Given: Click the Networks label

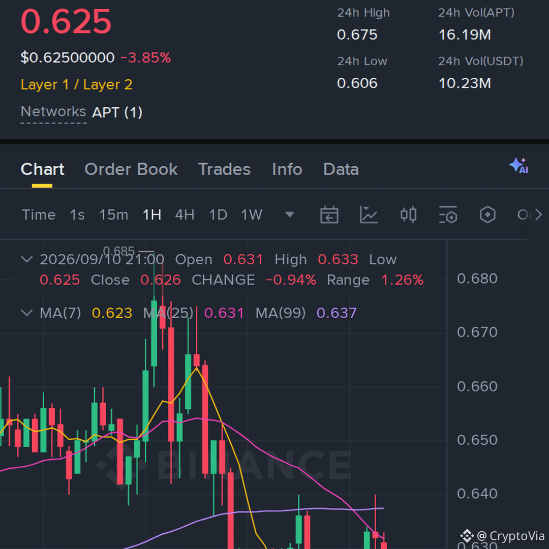Looking at the screenshot, I should [x=53, y=112].
